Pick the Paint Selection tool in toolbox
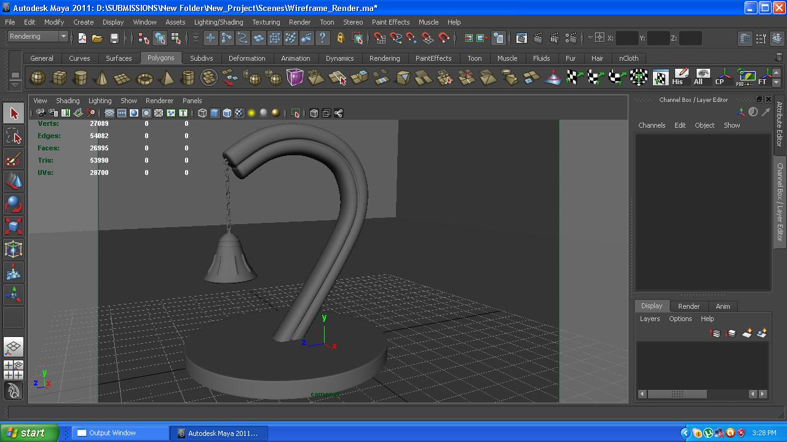 pos(14,159)
